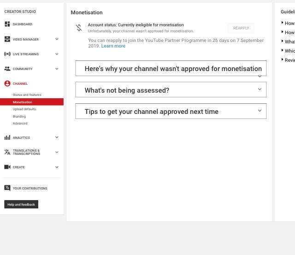Expand Translations & Transcriptions chevron
Viewport: 295px width, 255px height.
(57, 152)
